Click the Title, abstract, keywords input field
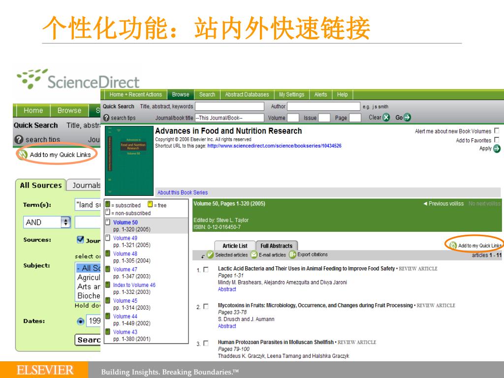The height and width of the screenshot is (378, 504). click(229, 106)
